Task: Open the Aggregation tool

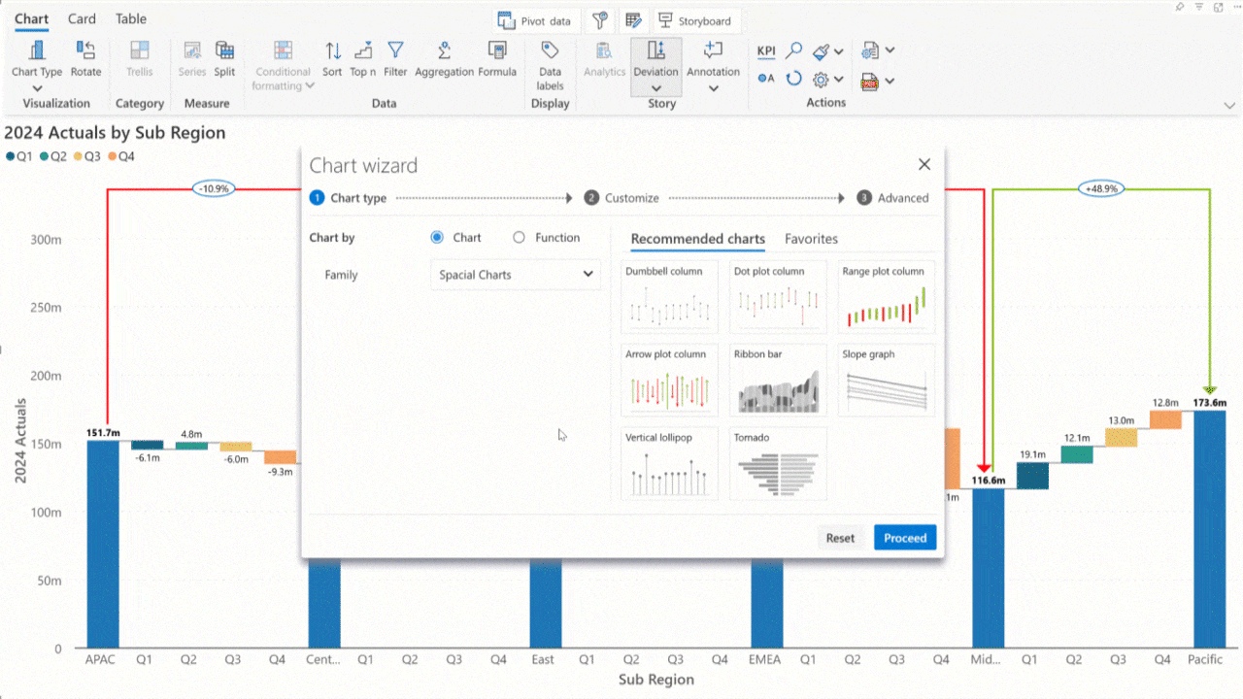Action: (x=444, y=51)
